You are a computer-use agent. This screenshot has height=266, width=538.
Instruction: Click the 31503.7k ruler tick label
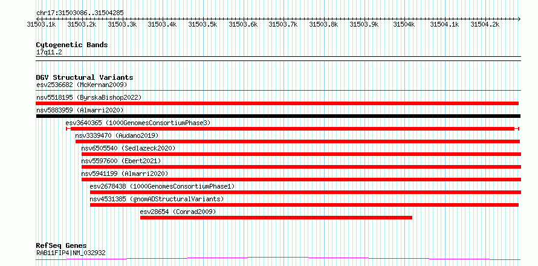tap(283, 24)
